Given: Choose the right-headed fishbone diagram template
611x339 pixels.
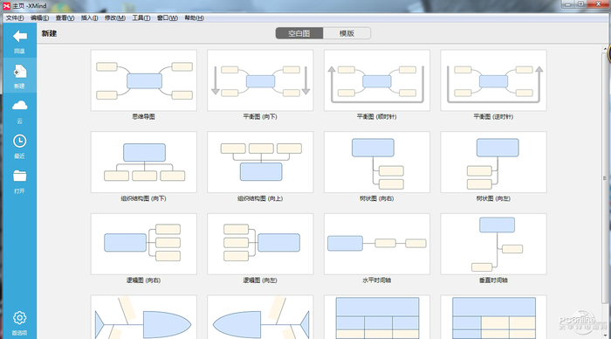Looking at the screenshot, I should click(144, 317).
